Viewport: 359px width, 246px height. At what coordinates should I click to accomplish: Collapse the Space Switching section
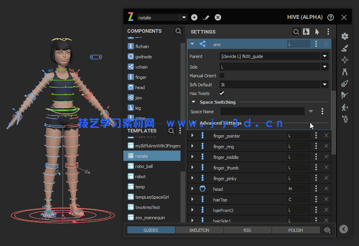193,102
